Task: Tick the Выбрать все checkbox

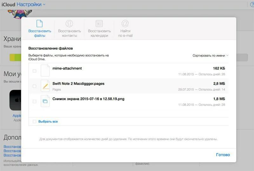Action: click(34, 121)
